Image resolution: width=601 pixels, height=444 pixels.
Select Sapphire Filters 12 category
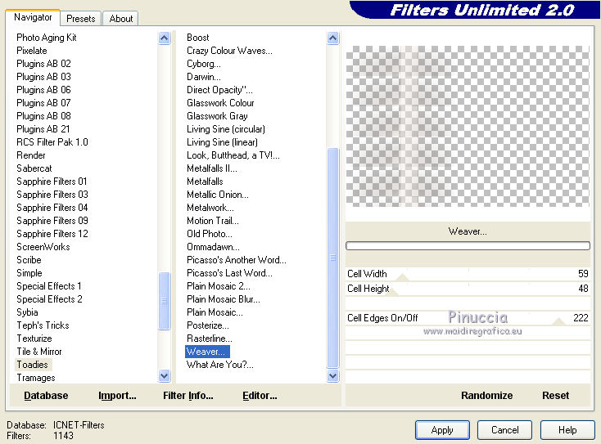(x=52, y=234)
